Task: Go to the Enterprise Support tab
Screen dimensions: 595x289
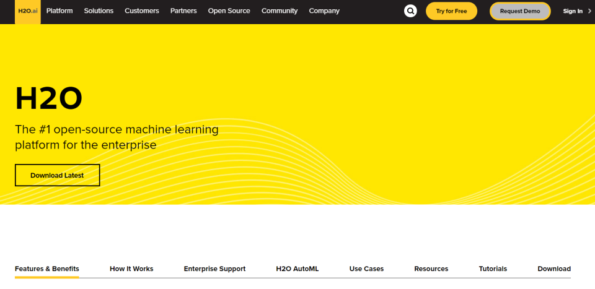Action: (215, 269)
